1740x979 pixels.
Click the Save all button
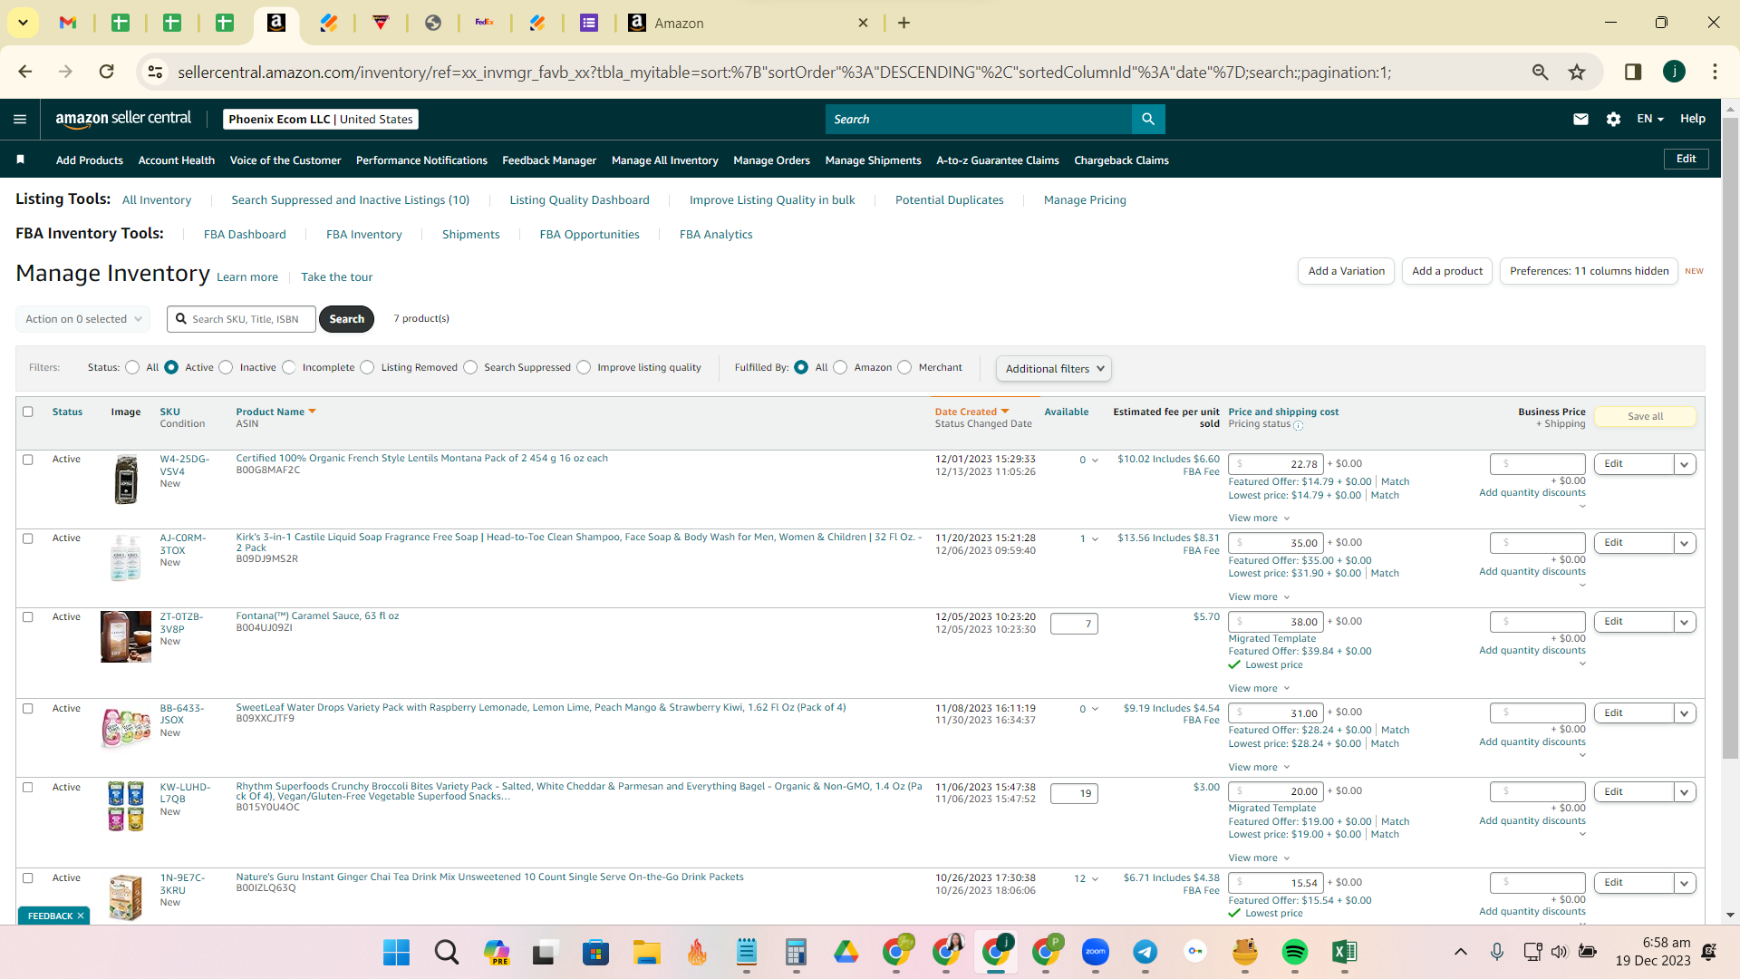point(1645,416)
